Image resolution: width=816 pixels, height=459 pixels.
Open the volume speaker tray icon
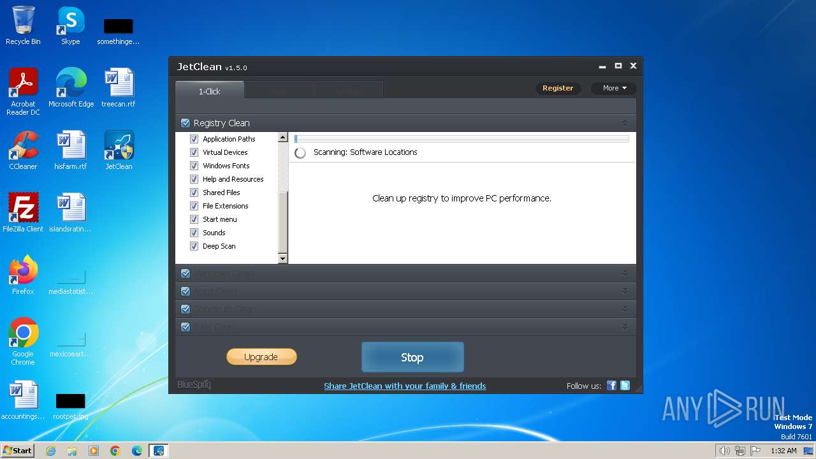(x=724, y=451)
